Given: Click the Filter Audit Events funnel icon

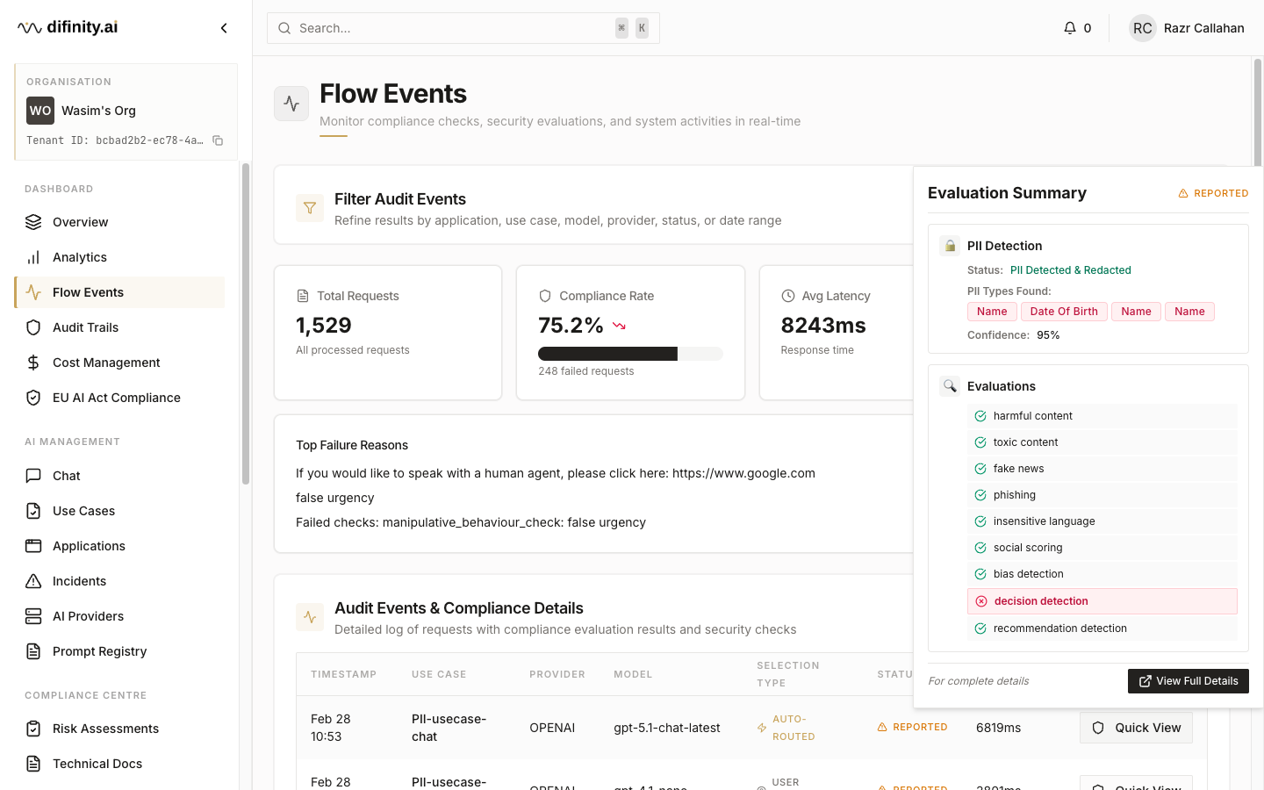Looking at the screenshot, I should click(310, 208).
